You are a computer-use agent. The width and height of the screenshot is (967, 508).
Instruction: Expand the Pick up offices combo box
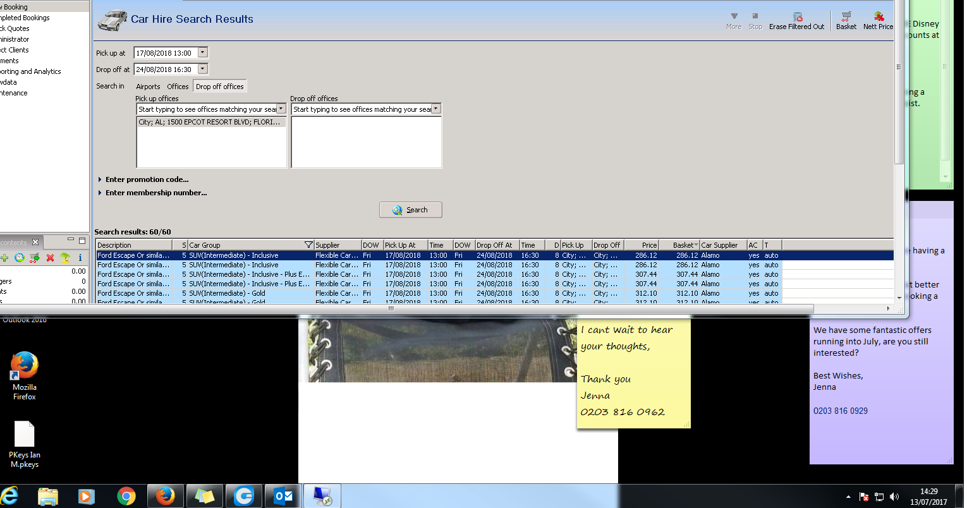click(281, 109)
